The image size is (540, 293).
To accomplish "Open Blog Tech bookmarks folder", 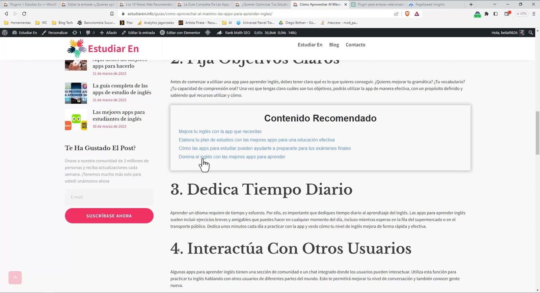I will pyautogui.click(x=62, y=23).
